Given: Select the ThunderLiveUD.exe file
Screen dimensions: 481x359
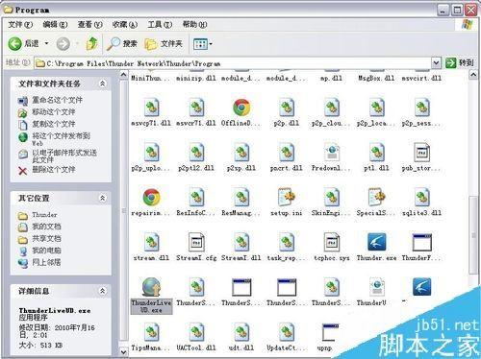Looking at the screenshot, I should pyautogui.click(x=151, y=296).
